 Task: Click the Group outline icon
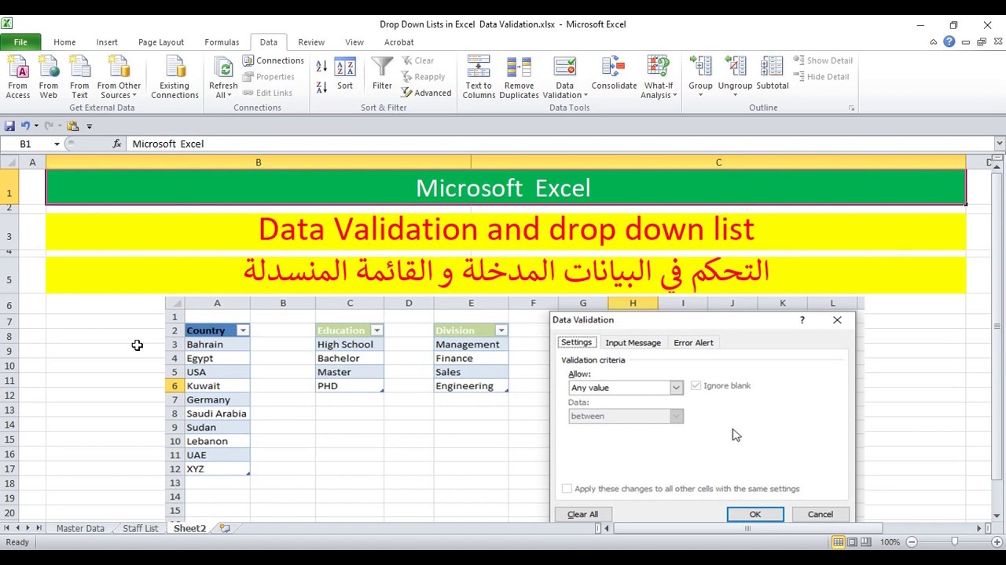pos(700,67)
